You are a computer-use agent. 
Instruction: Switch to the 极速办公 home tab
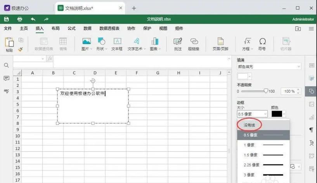[x=17, y=8]
